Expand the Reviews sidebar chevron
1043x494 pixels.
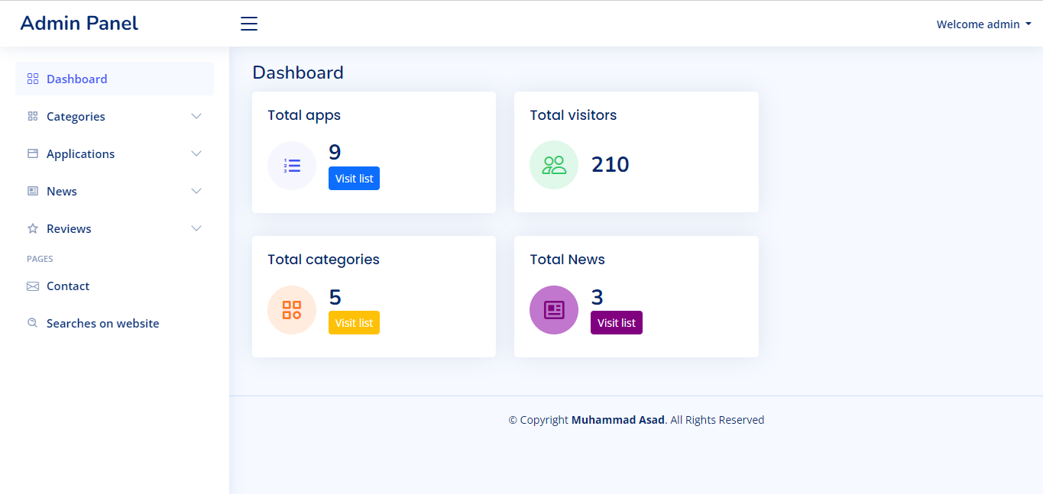point(196,228)
